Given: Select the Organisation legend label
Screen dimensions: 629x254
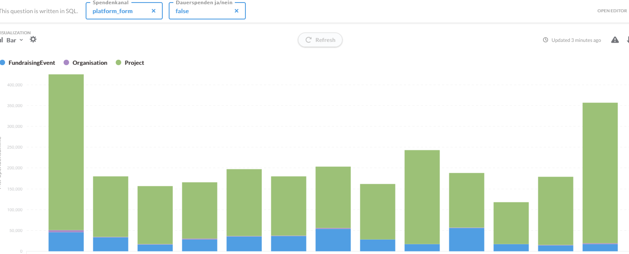Looking at the screenshot, I should point(90,63).
